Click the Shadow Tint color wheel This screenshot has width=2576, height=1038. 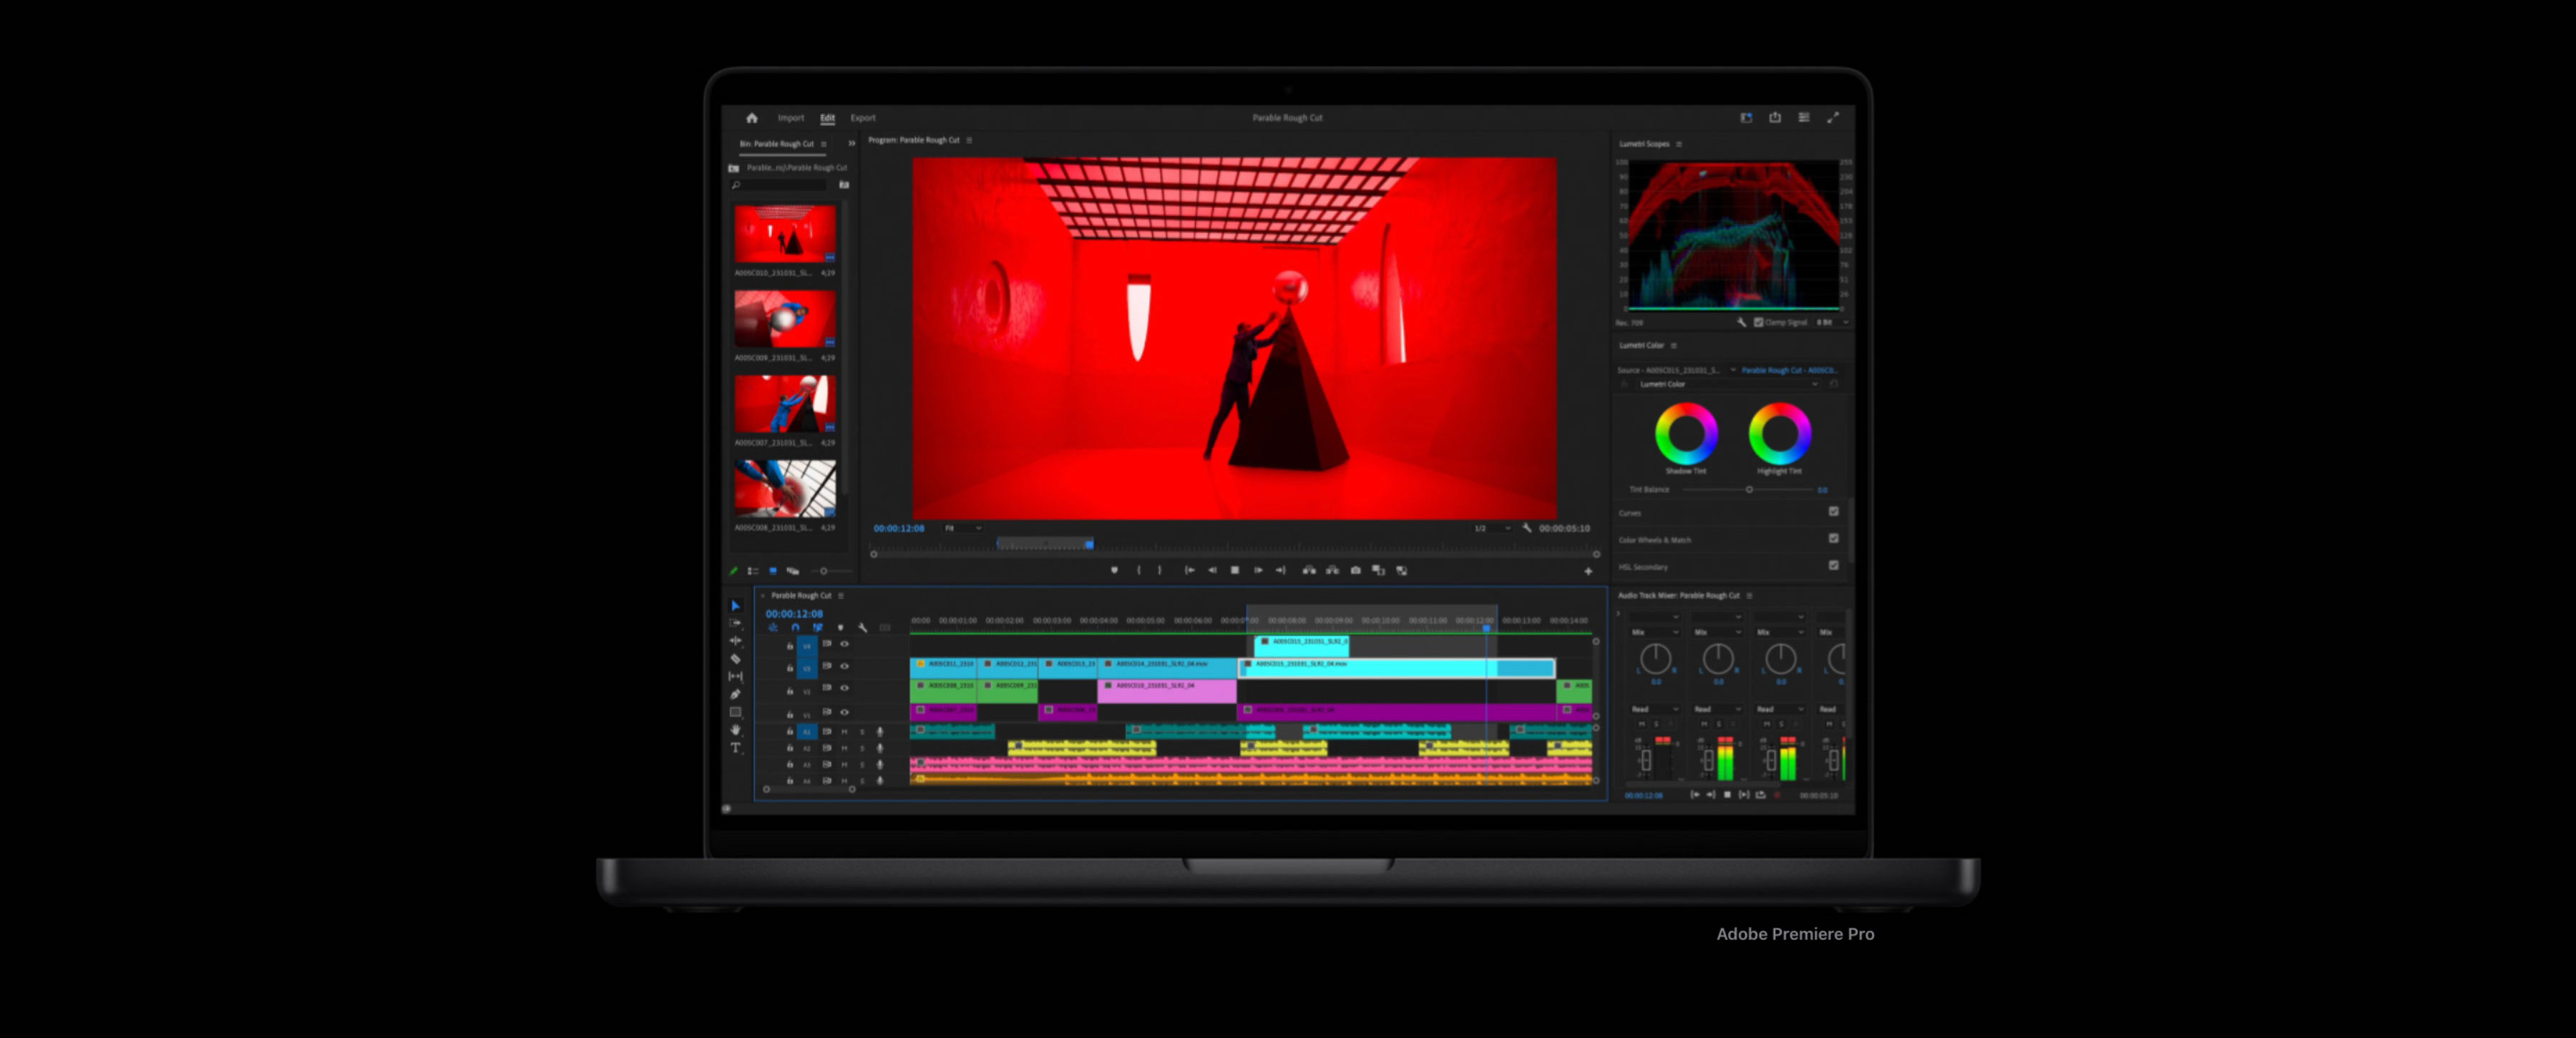click(1686, 433)
